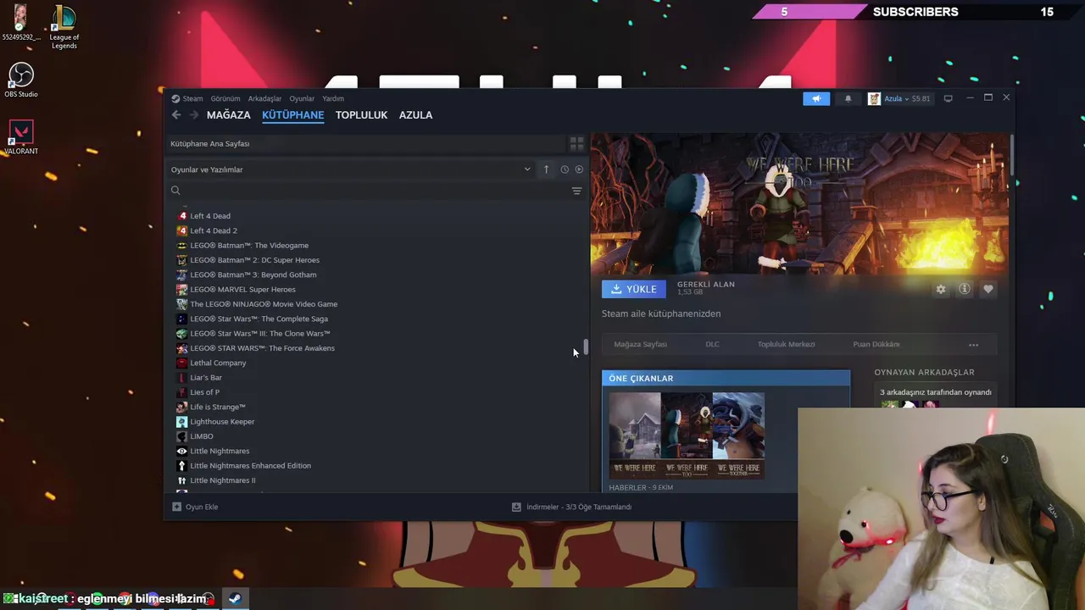Open game settings gear icon

point(941,289)
